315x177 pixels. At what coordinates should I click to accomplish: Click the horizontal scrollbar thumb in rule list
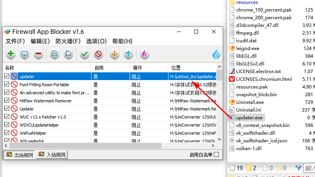(x=85, y=146)
